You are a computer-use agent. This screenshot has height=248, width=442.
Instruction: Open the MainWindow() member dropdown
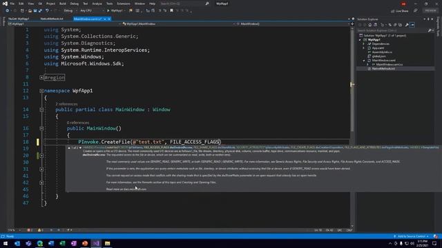(292, 24)
